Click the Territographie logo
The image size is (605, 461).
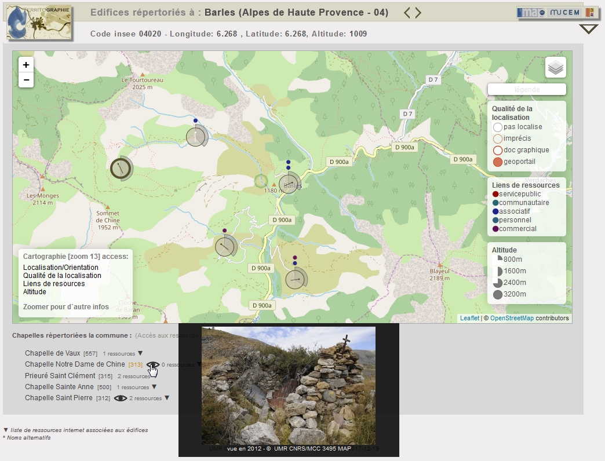39,22
